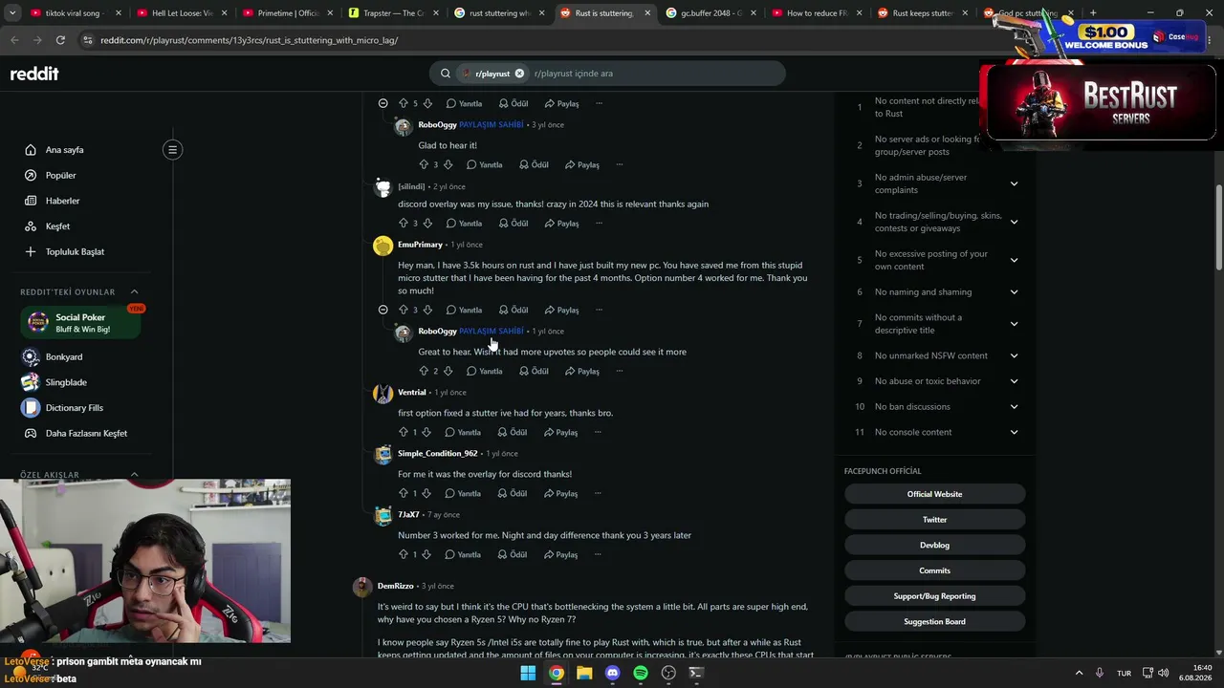Open Spotify from the taskbar
The image size is (1224, 688).
[641, 673]
